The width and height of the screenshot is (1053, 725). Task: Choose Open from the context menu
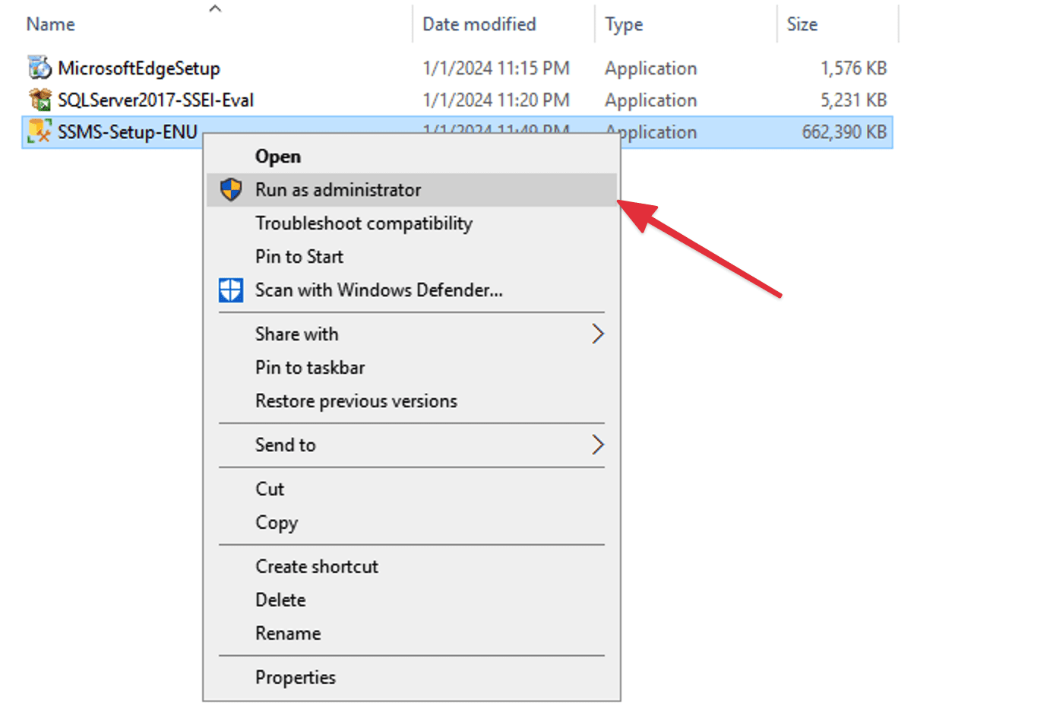click(x=278, y=157)
